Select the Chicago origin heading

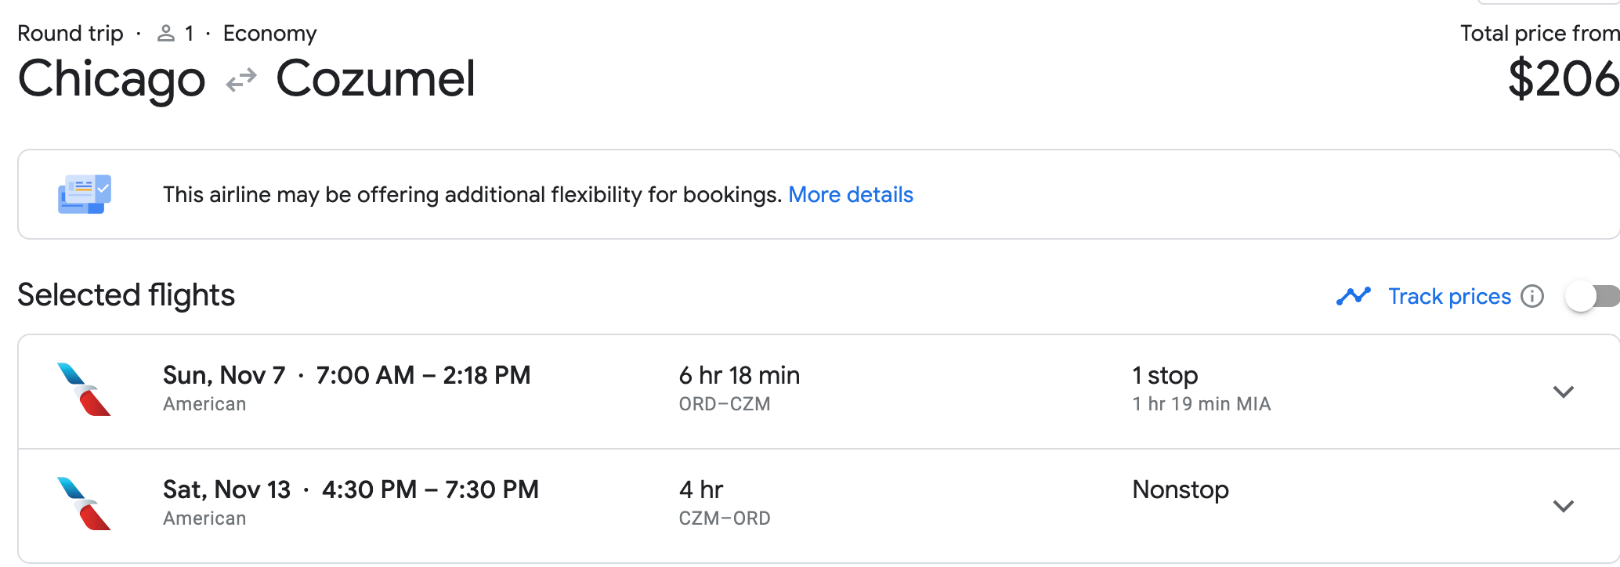click(111, 79)
